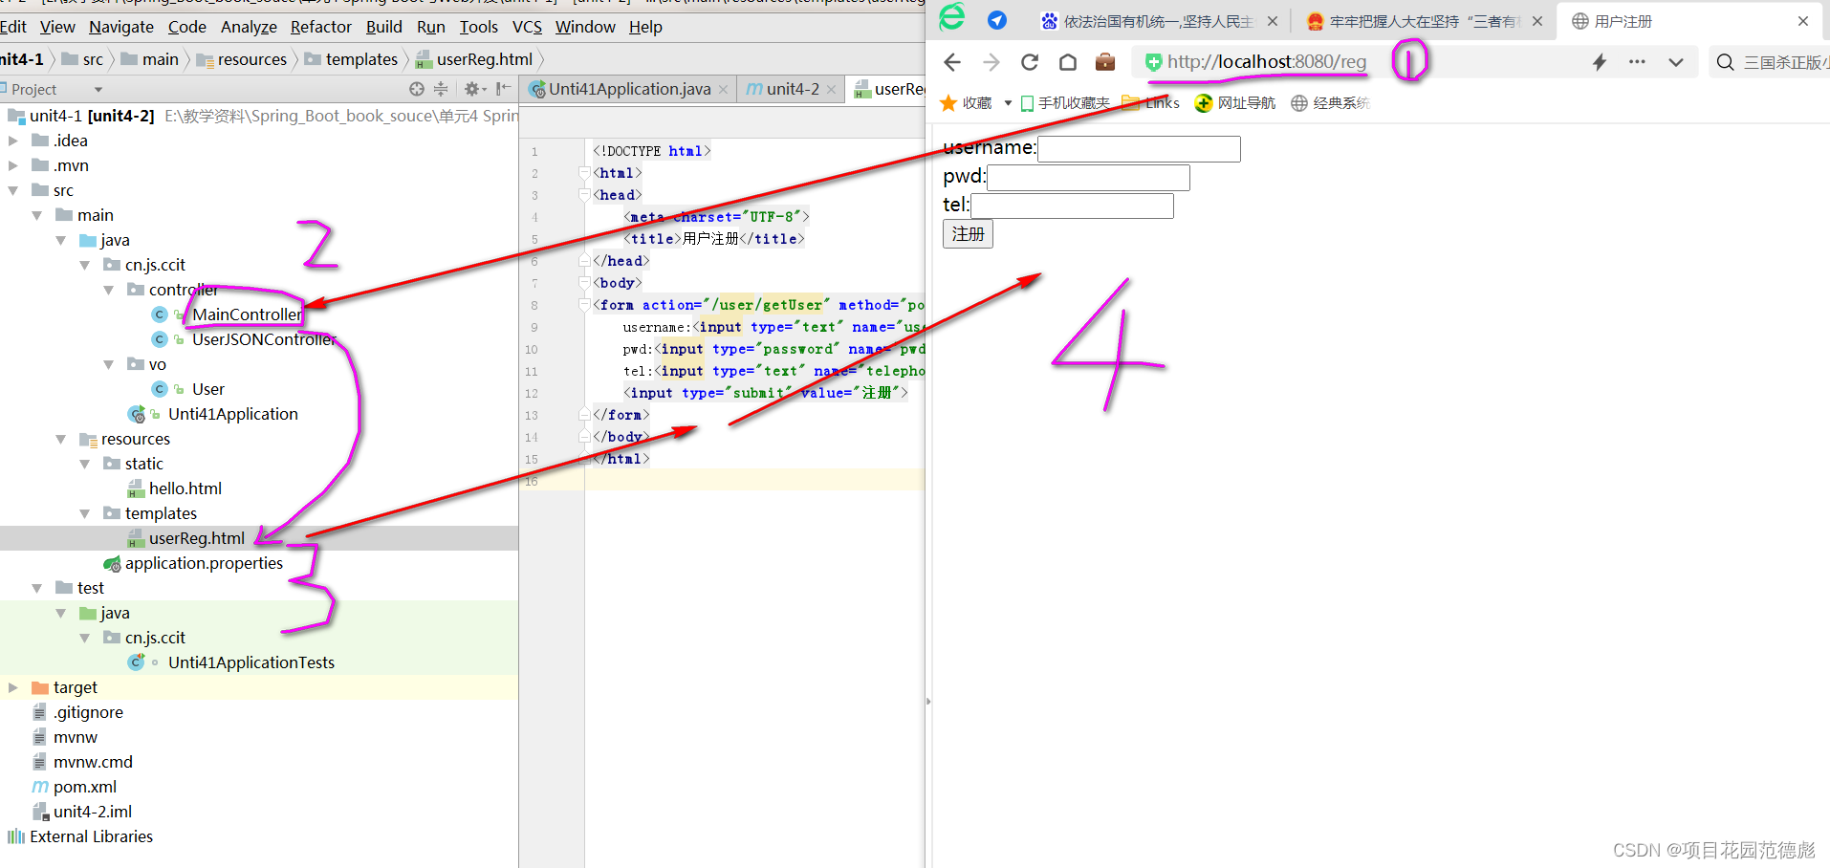The image size is (1830, 868).
Task: Click the tel input field
Action: pos(1072,206)
